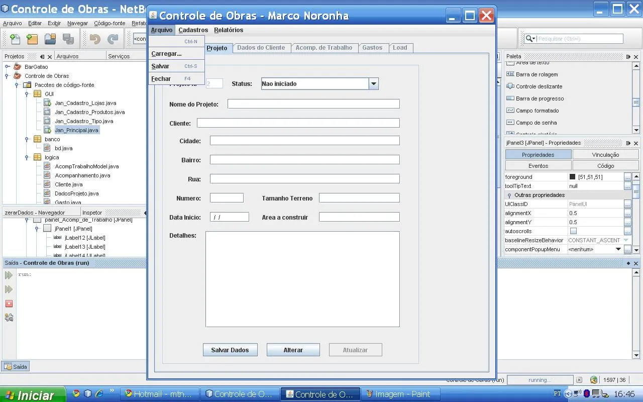Collapse the Pacotes de código-fonte node
643x402 pixels.
coord(17,85)
